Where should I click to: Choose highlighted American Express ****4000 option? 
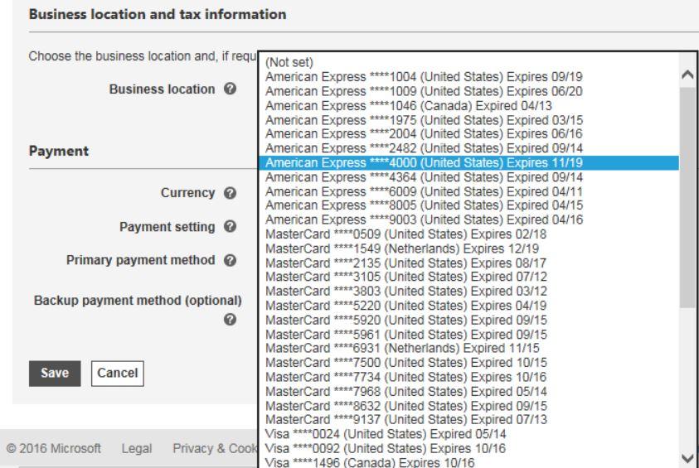(x=468, y=162)
